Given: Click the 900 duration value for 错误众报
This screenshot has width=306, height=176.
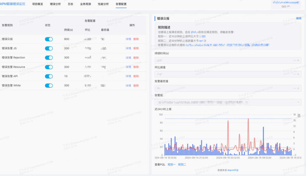Looking at the screenshot, I should coord(67,39).
